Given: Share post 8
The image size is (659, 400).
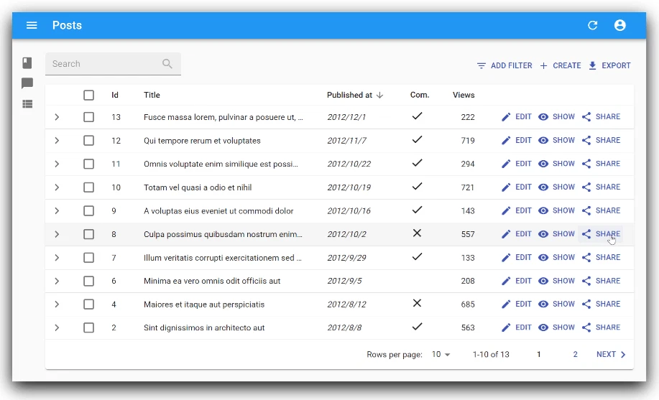Looking at the screenshot, I should coord(601,234).
